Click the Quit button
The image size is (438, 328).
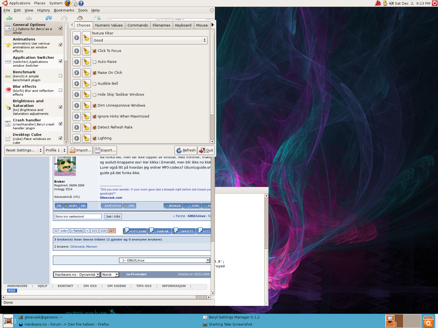(x=206, y=150)
